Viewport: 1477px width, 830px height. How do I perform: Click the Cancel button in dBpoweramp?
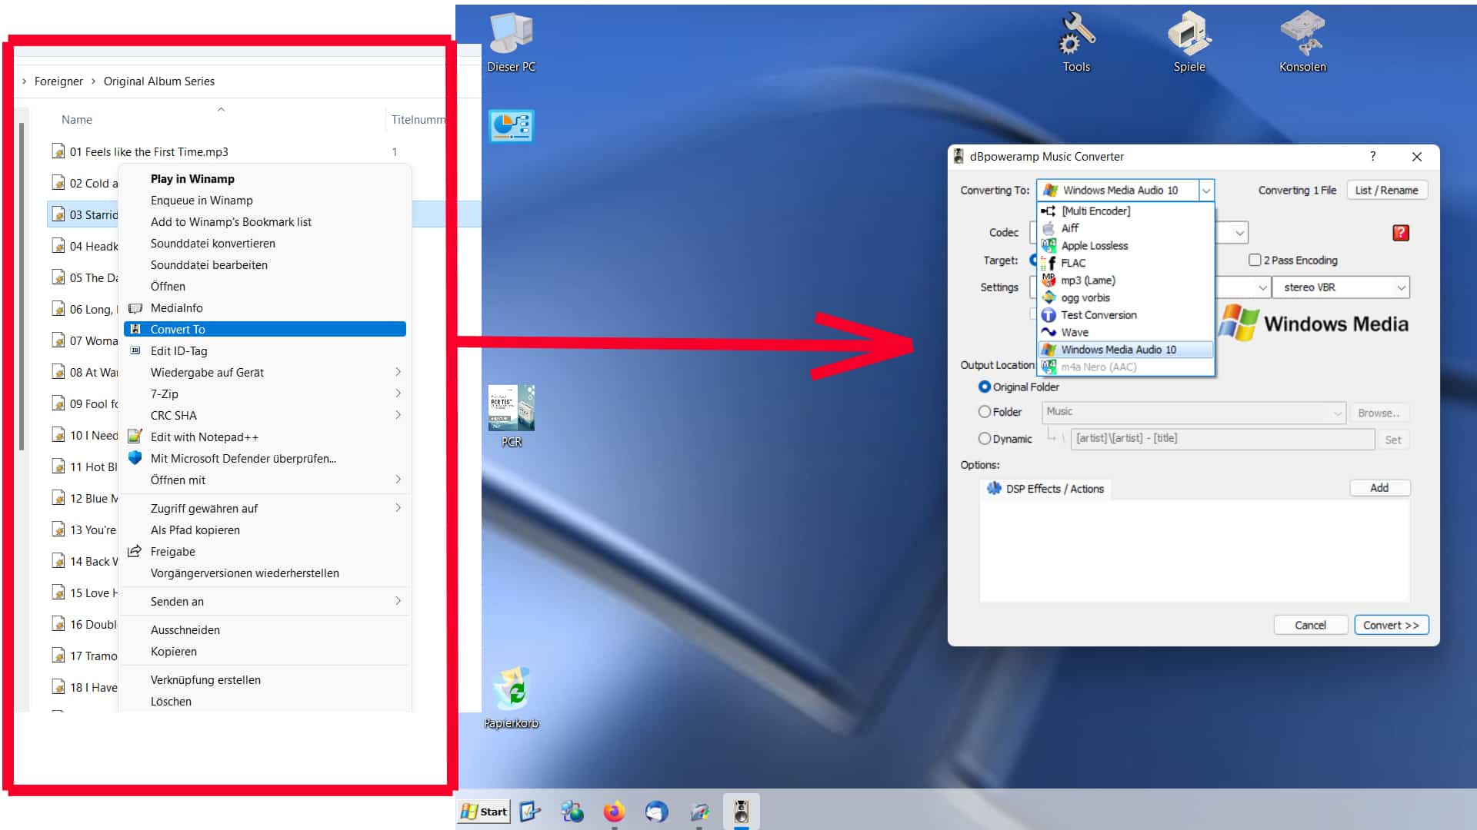[1310, 625]
